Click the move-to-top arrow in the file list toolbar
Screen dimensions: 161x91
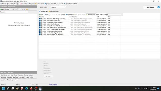(x=51, y=15)
